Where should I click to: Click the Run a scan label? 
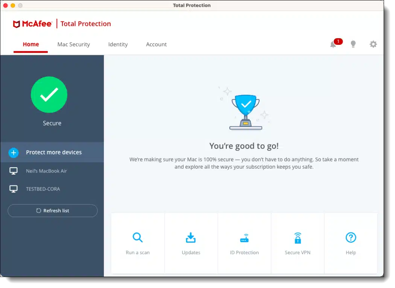pos(138,253)
